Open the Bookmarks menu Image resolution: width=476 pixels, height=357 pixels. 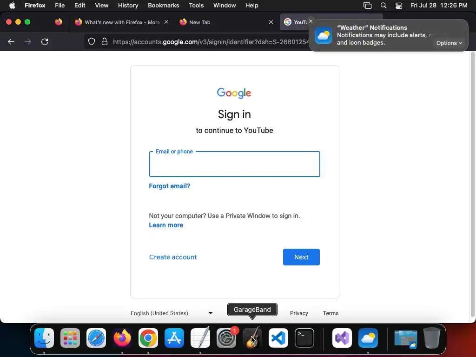point(163,6)
